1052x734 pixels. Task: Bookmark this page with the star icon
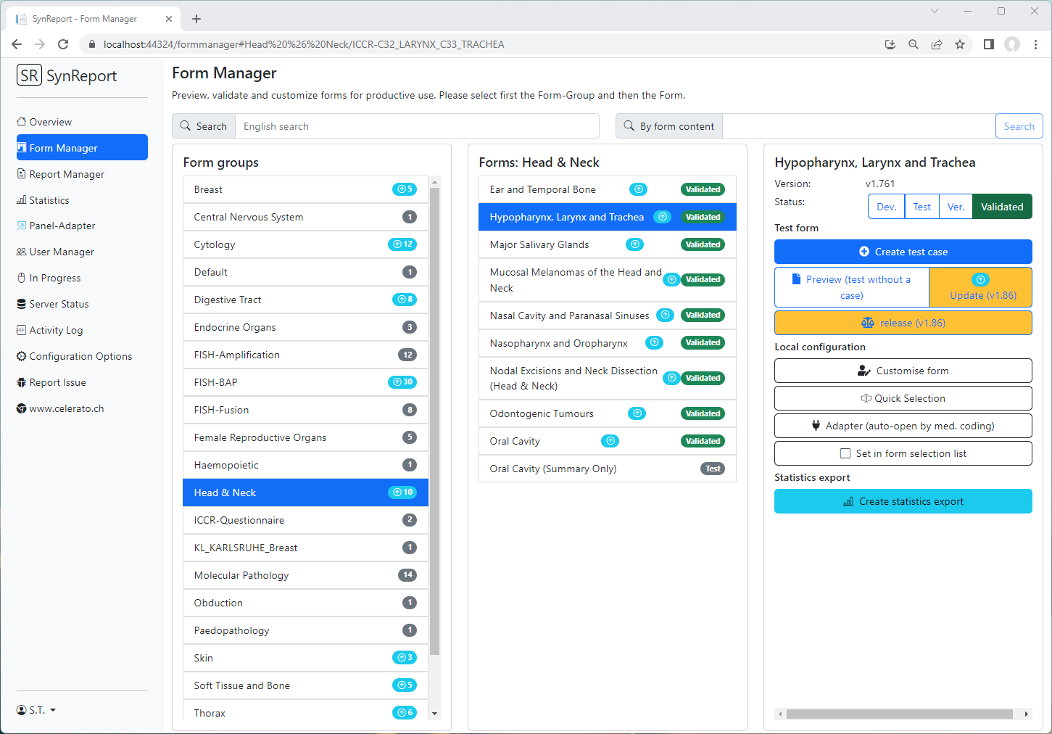[x=960, y=44]
